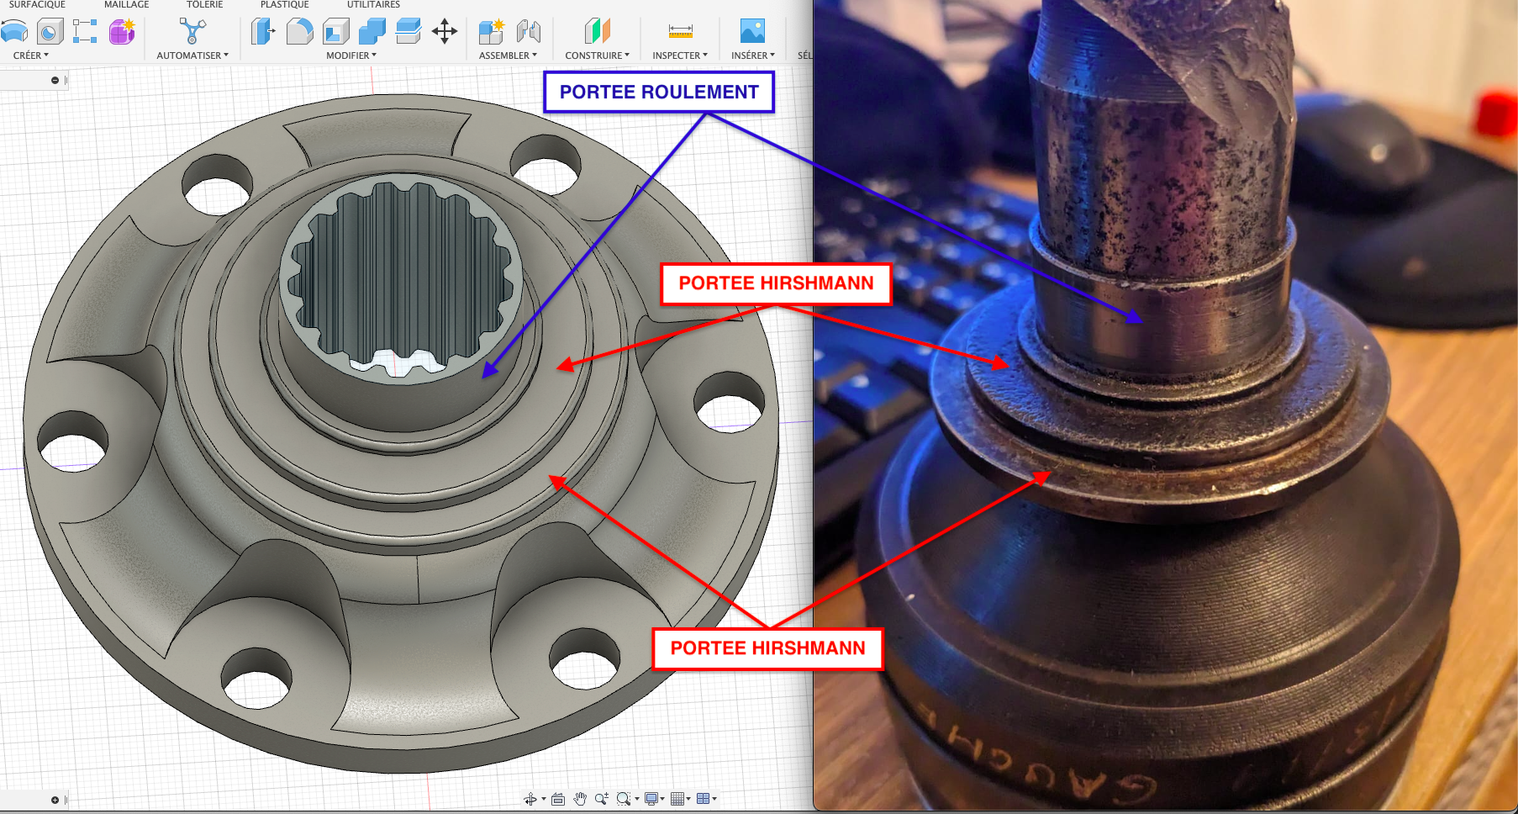Open the CONSTRUIRE dropdown

(597, 55)
